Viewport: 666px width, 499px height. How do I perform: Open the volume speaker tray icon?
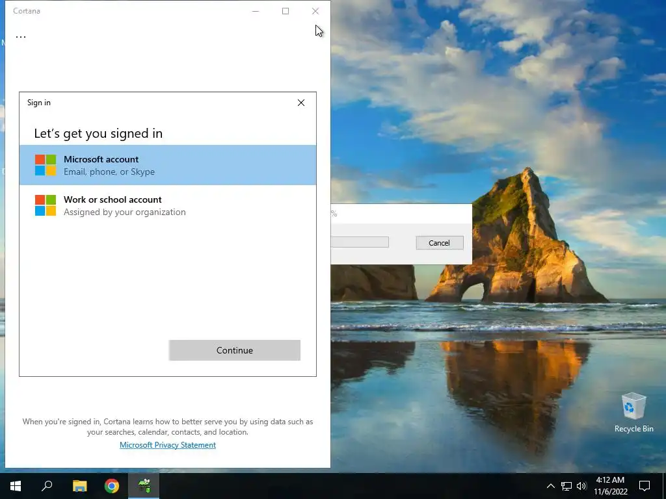[x=581, y=486]
